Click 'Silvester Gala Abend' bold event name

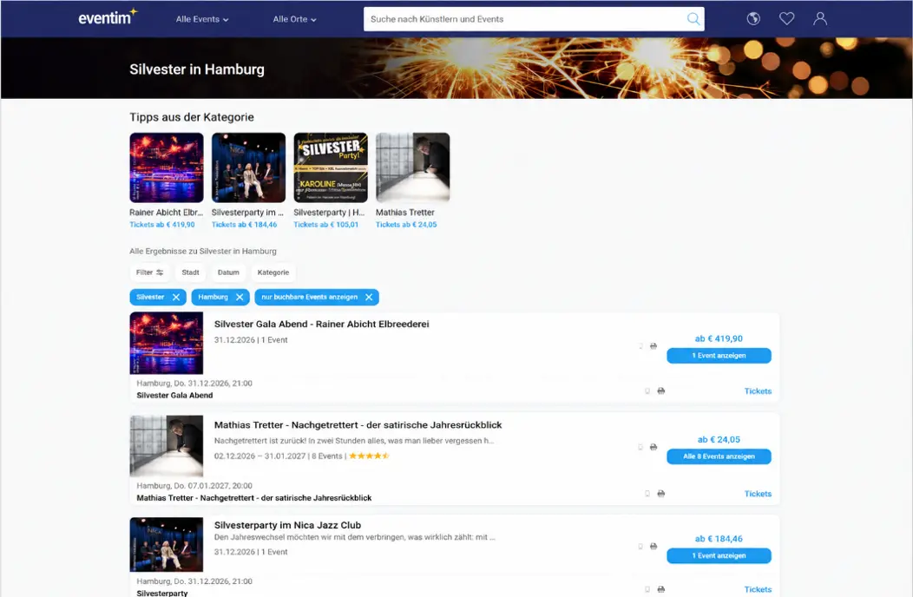click(x=174, y=395)
